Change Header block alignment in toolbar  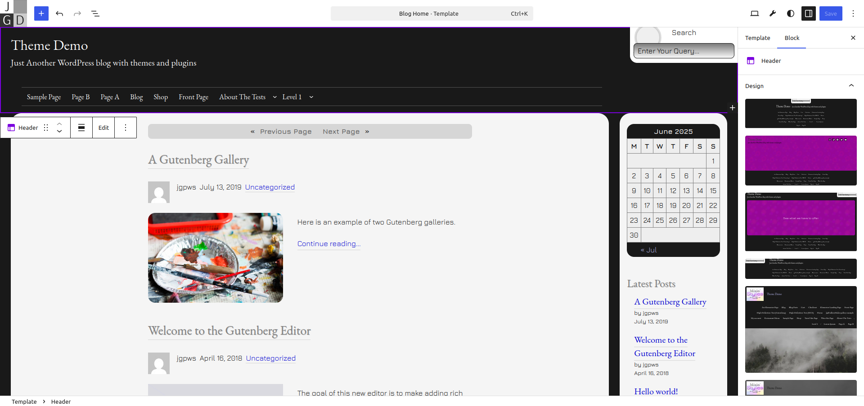[x=81, y=128]
